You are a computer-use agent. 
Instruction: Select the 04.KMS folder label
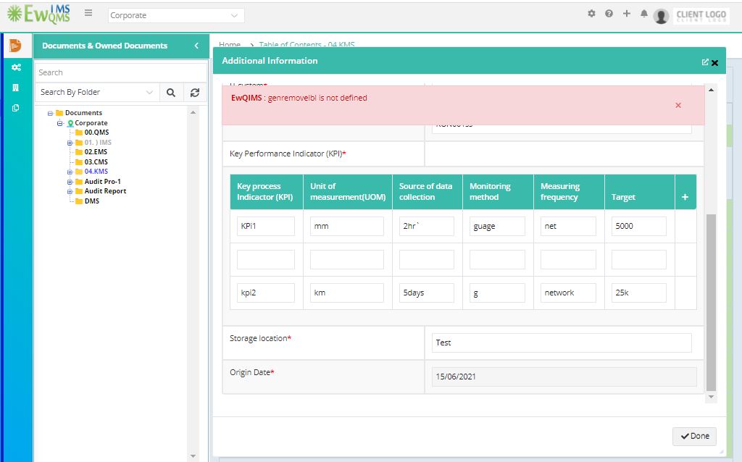click(x=96, y=172)
